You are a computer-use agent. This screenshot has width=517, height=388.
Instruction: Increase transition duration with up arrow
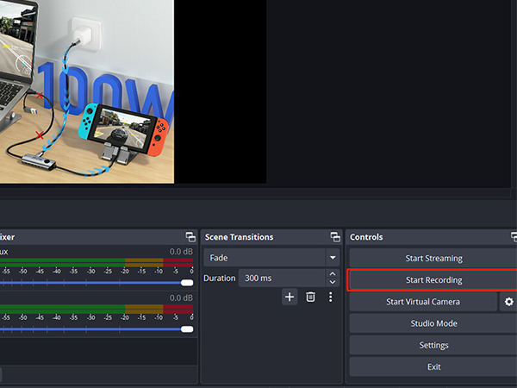(x=333, y=274)
